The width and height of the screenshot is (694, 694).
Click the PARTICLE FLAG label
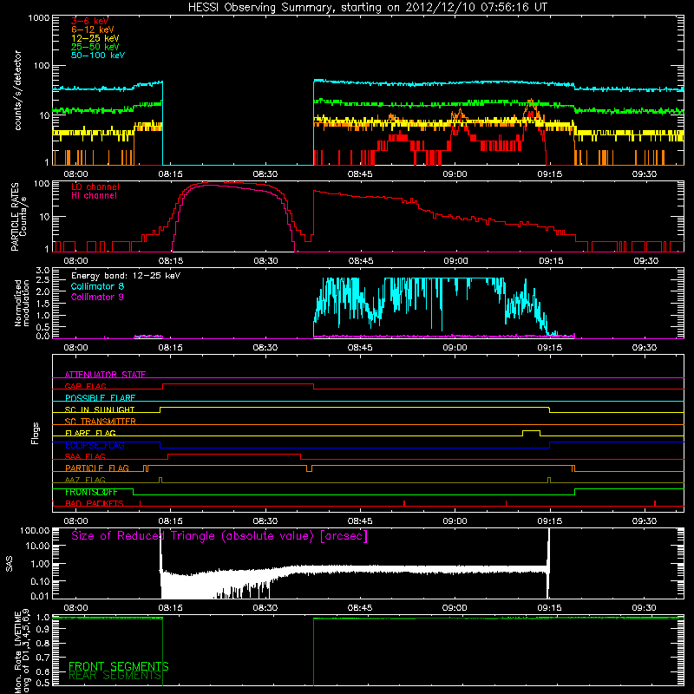coord(97,468)
